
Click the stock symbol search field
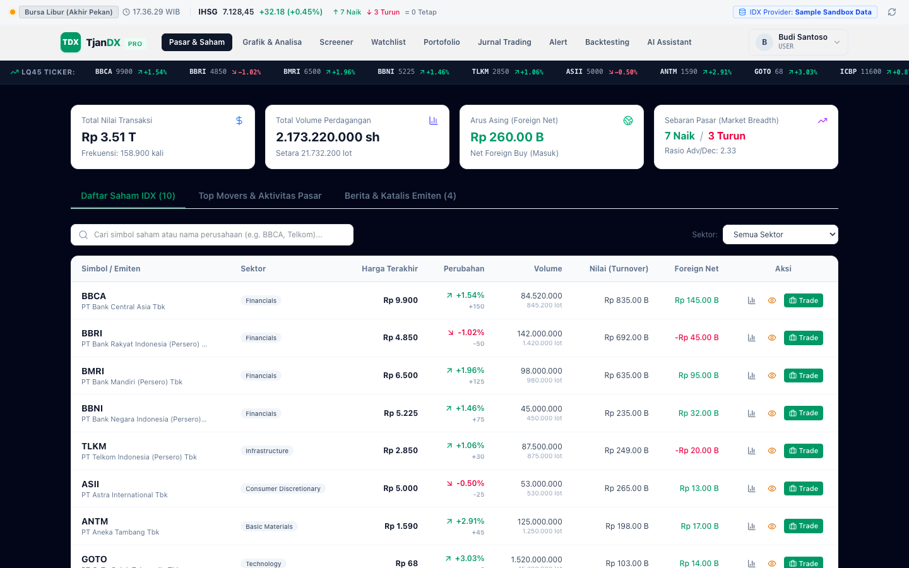click(212, 235)
